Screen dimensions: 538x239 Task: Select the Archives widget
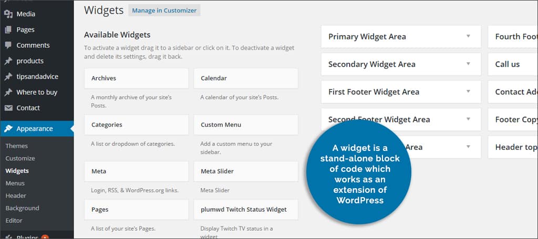pyautogui.click(x=136, y=78)
